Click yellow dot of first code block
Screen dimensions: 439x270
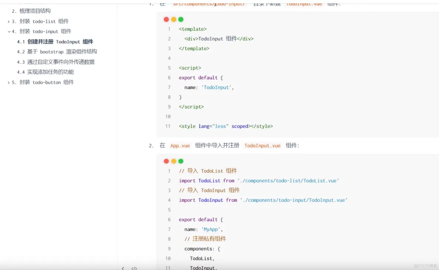[x=174, y=19]
